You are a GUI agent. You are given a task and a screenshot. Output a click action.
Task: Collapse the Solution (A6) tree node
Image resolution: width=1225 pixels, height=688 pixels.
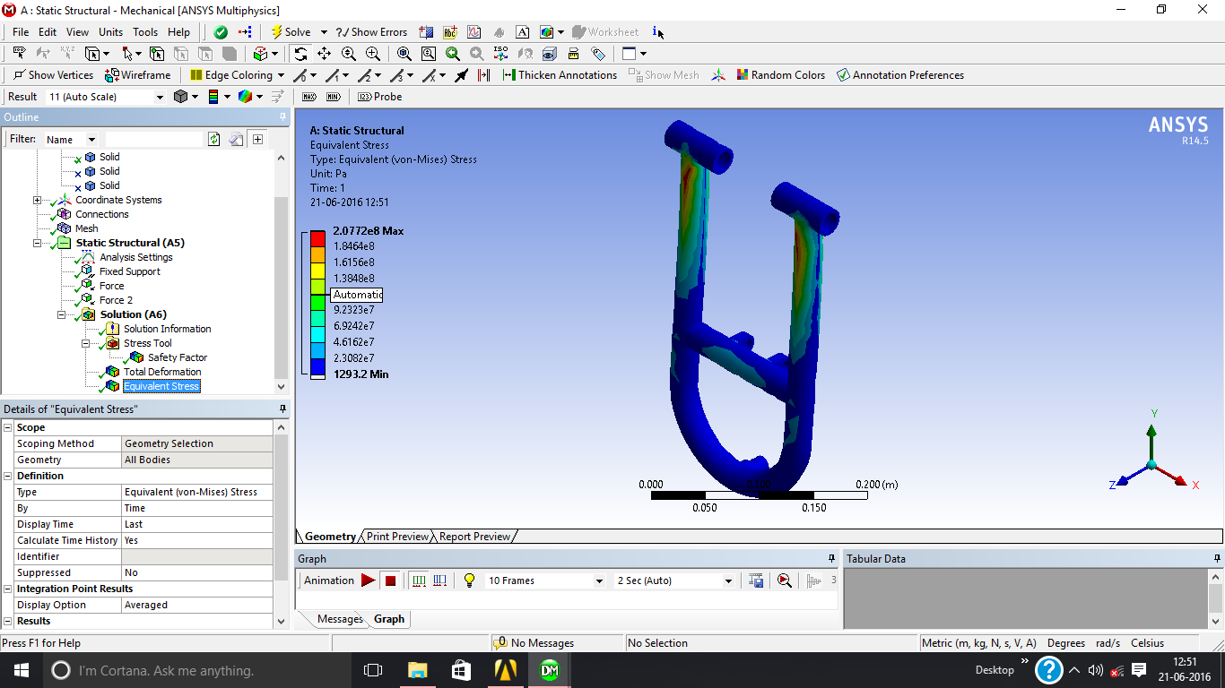pos(62,314)
